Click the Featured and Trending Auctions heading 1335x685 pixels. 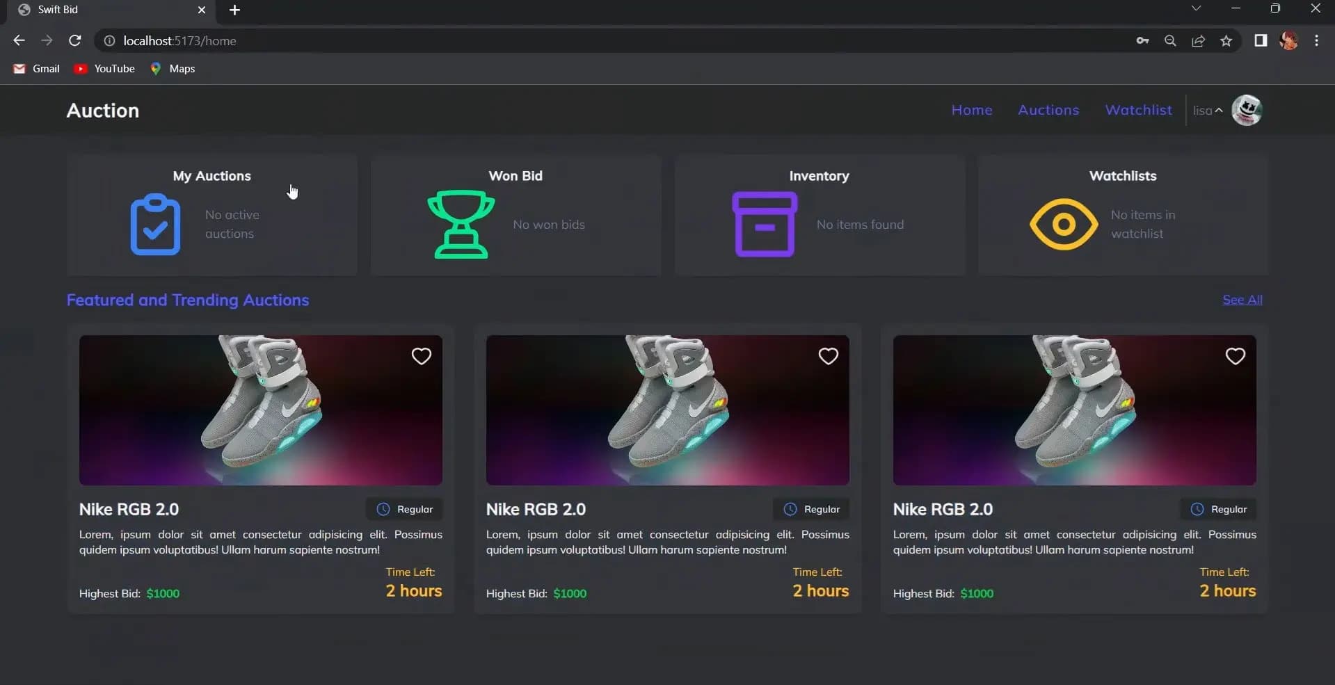point(188,300)
